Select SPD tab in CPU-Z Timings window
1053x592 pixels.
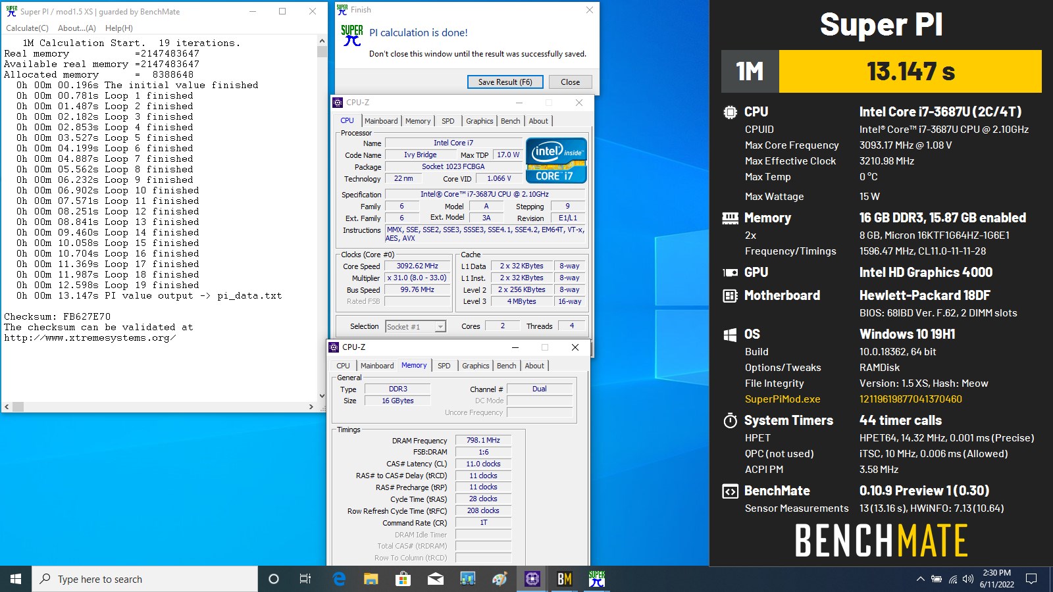[x=444, y=366]
